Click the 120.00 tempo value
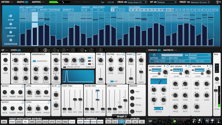Screen dimensions: 222x125 111,2
